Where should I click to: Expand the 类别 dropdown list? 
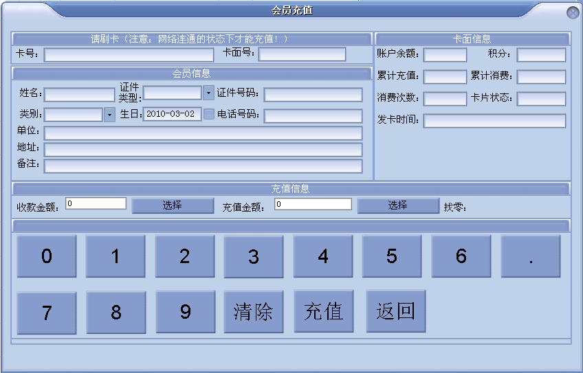pos(109,115)
